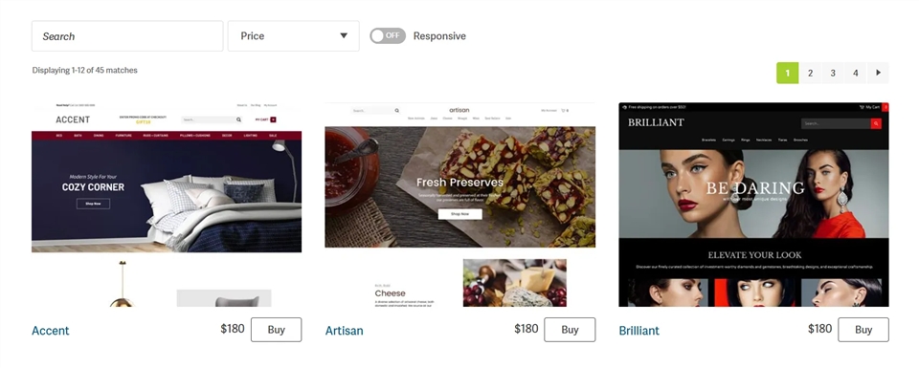Screen dimensions: 919x368
Task: Click the Buy button for Brilliant
Action: [863, 330]
